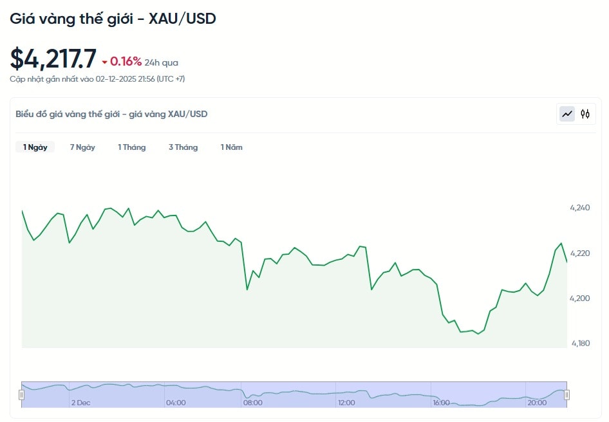Switch to the line chart view icon

click(x=567, y=114)
